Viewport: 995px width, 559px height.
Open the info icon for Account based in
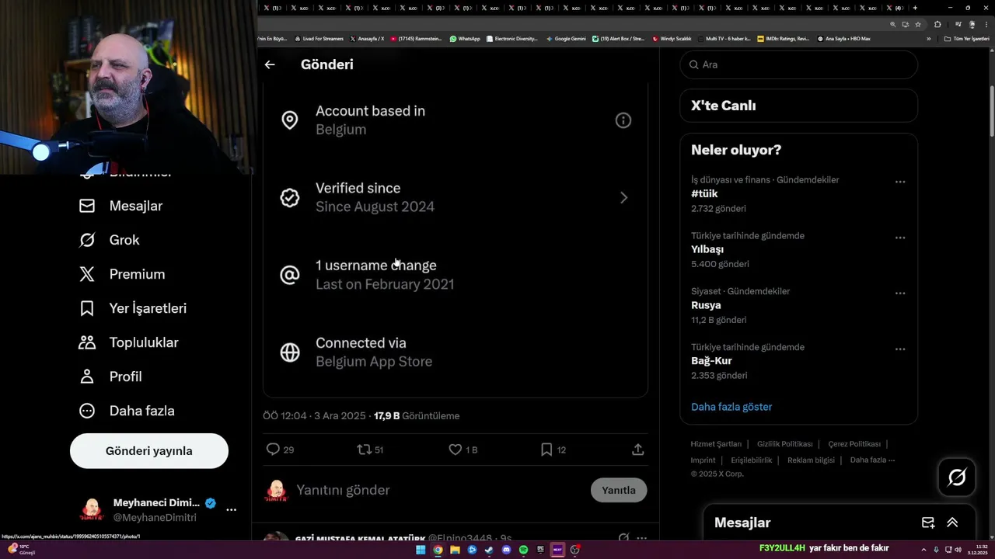623,120
